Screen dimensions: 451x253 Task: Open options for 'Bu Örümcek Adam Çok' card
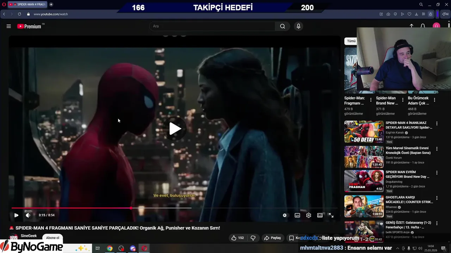pyautogui.click(x=434, y=100)
